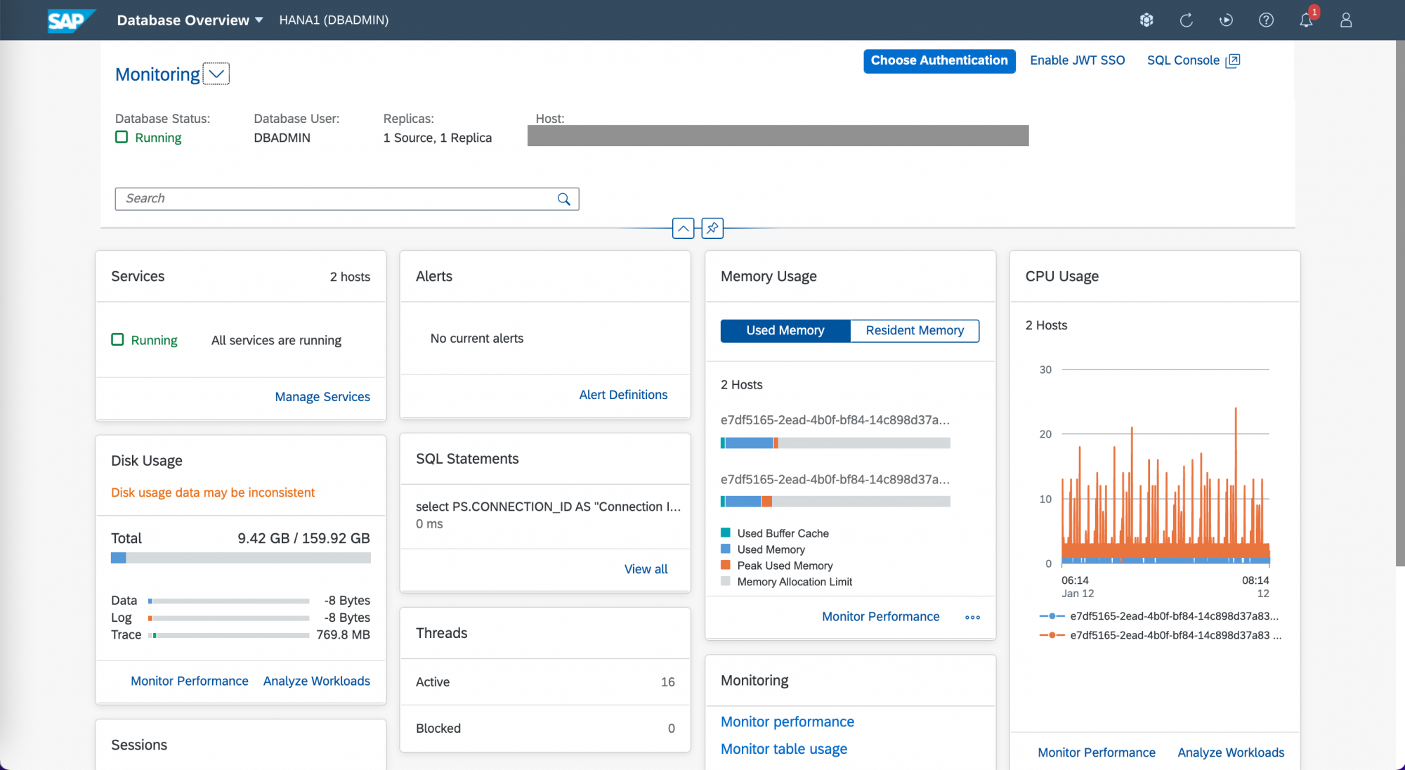Open Monitor table usage
The image size is (1405, 770).
click(x=784, y=749)
